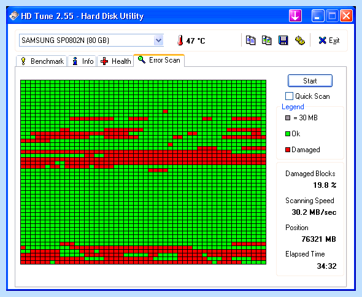
Task: Open options with the tools icon
Action: 299,40
